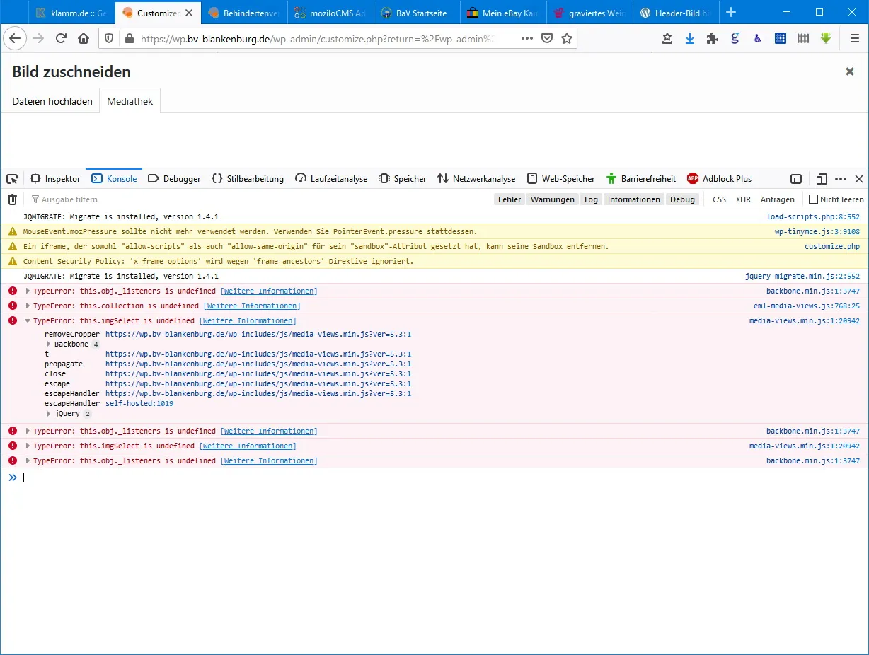This screenshot has width=869, height=655.
Task: Toggle the Informationen filter
Action: click(634, 199)
